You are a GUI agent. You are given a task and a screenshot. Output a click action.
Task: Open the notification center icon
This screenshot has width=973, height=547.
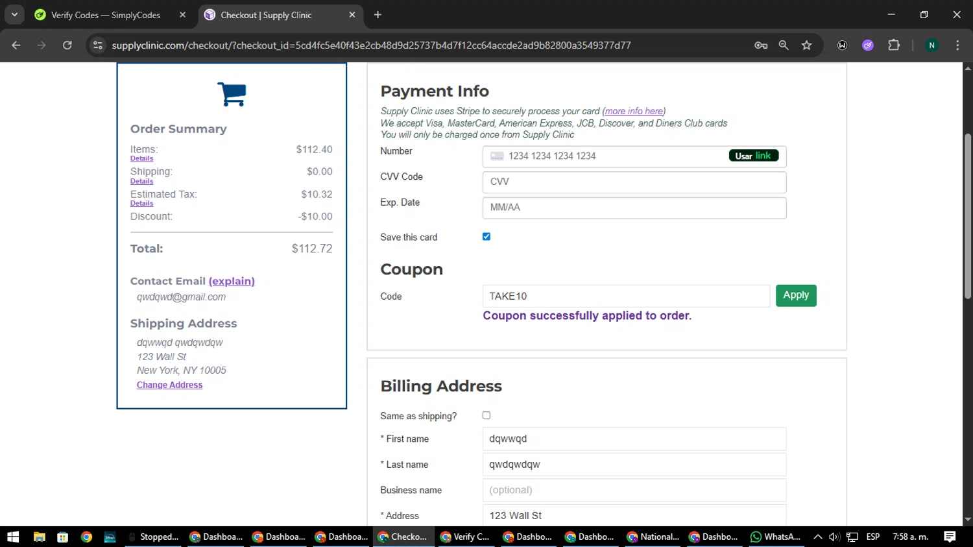tap(950, 537)
